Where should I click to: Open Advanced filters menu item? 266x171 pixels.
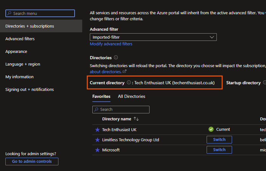(x=20, y=39)
